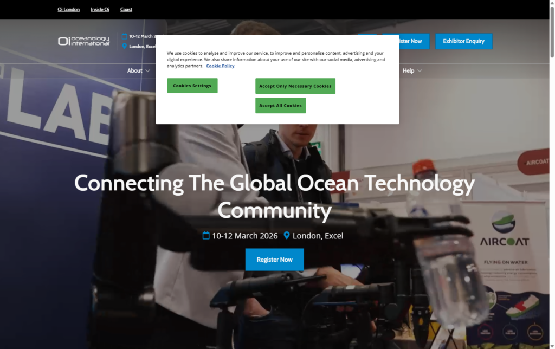The image size is (555, 349).
Task: Expand the About menu chevron
Action: click(x=148, y=71)
